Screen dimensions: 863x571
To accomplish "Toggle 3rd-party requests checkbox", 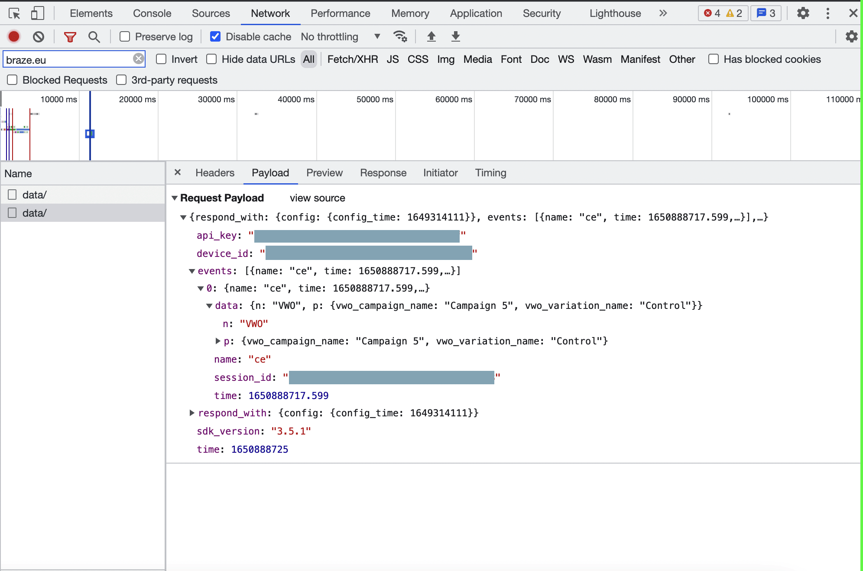I will click(121, 80).
